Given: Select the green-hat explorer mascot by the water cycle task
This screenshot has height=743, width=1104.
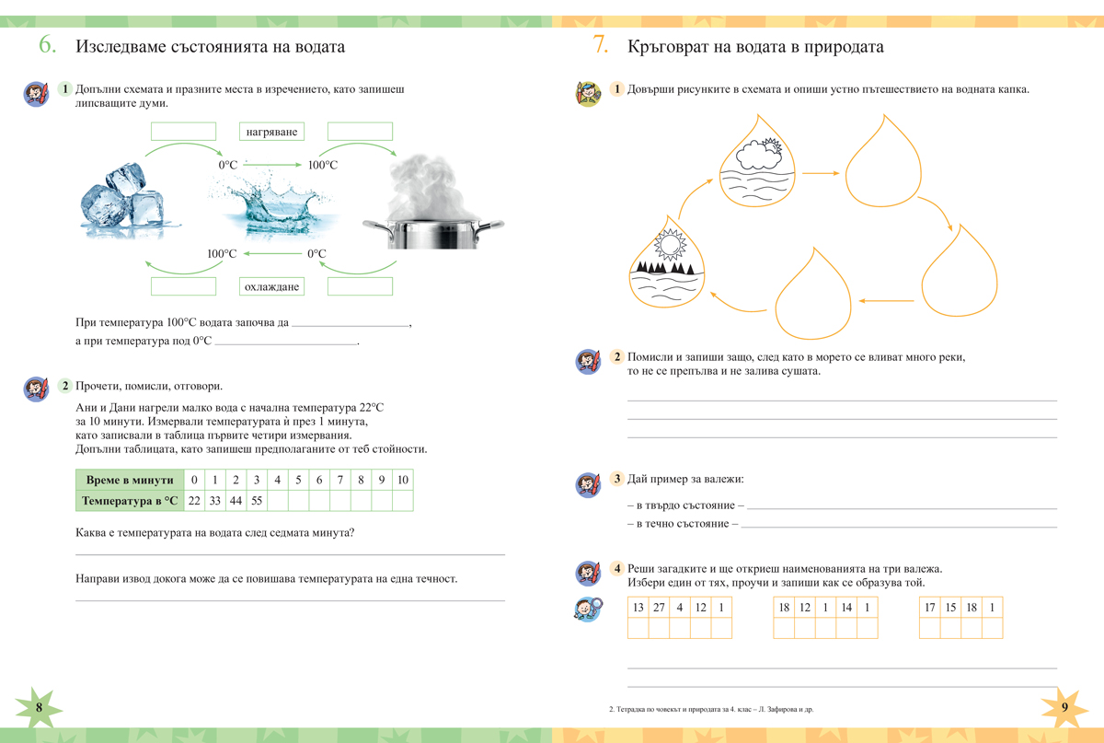Looking at the screenshot, I should click(589, 92).
